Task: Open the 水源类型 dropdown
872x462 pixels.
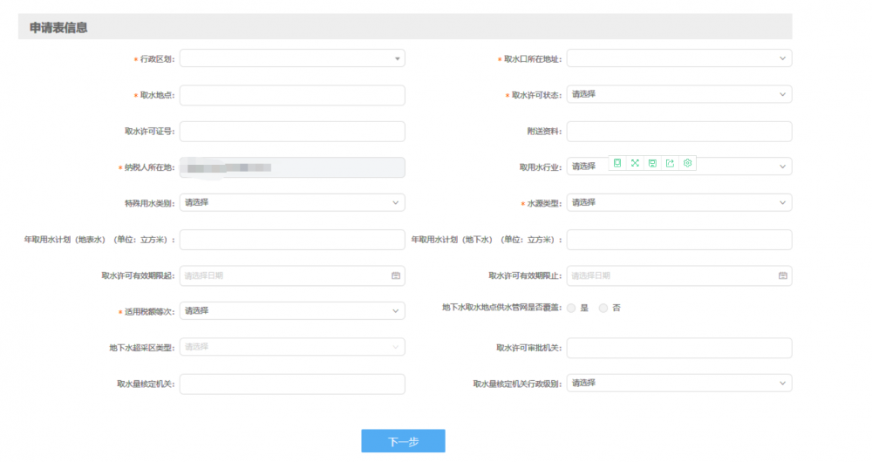Action: (678, 202)
